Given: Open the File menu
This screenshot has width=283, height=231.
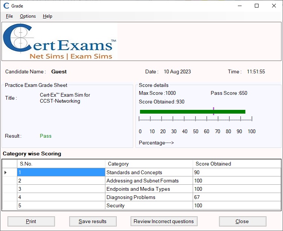Looking at the screenshot, I should tap(9, 16).
